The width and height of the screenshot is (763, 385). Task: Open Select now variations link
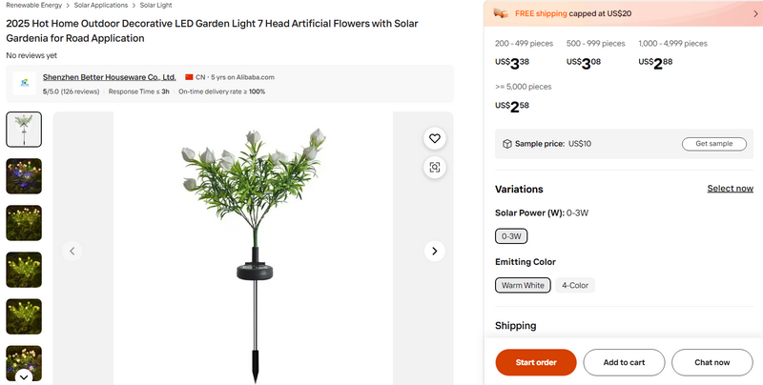730,189
